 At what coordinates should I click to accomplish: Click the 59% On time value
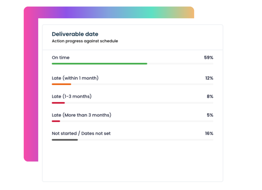click(x=209, y=58)
